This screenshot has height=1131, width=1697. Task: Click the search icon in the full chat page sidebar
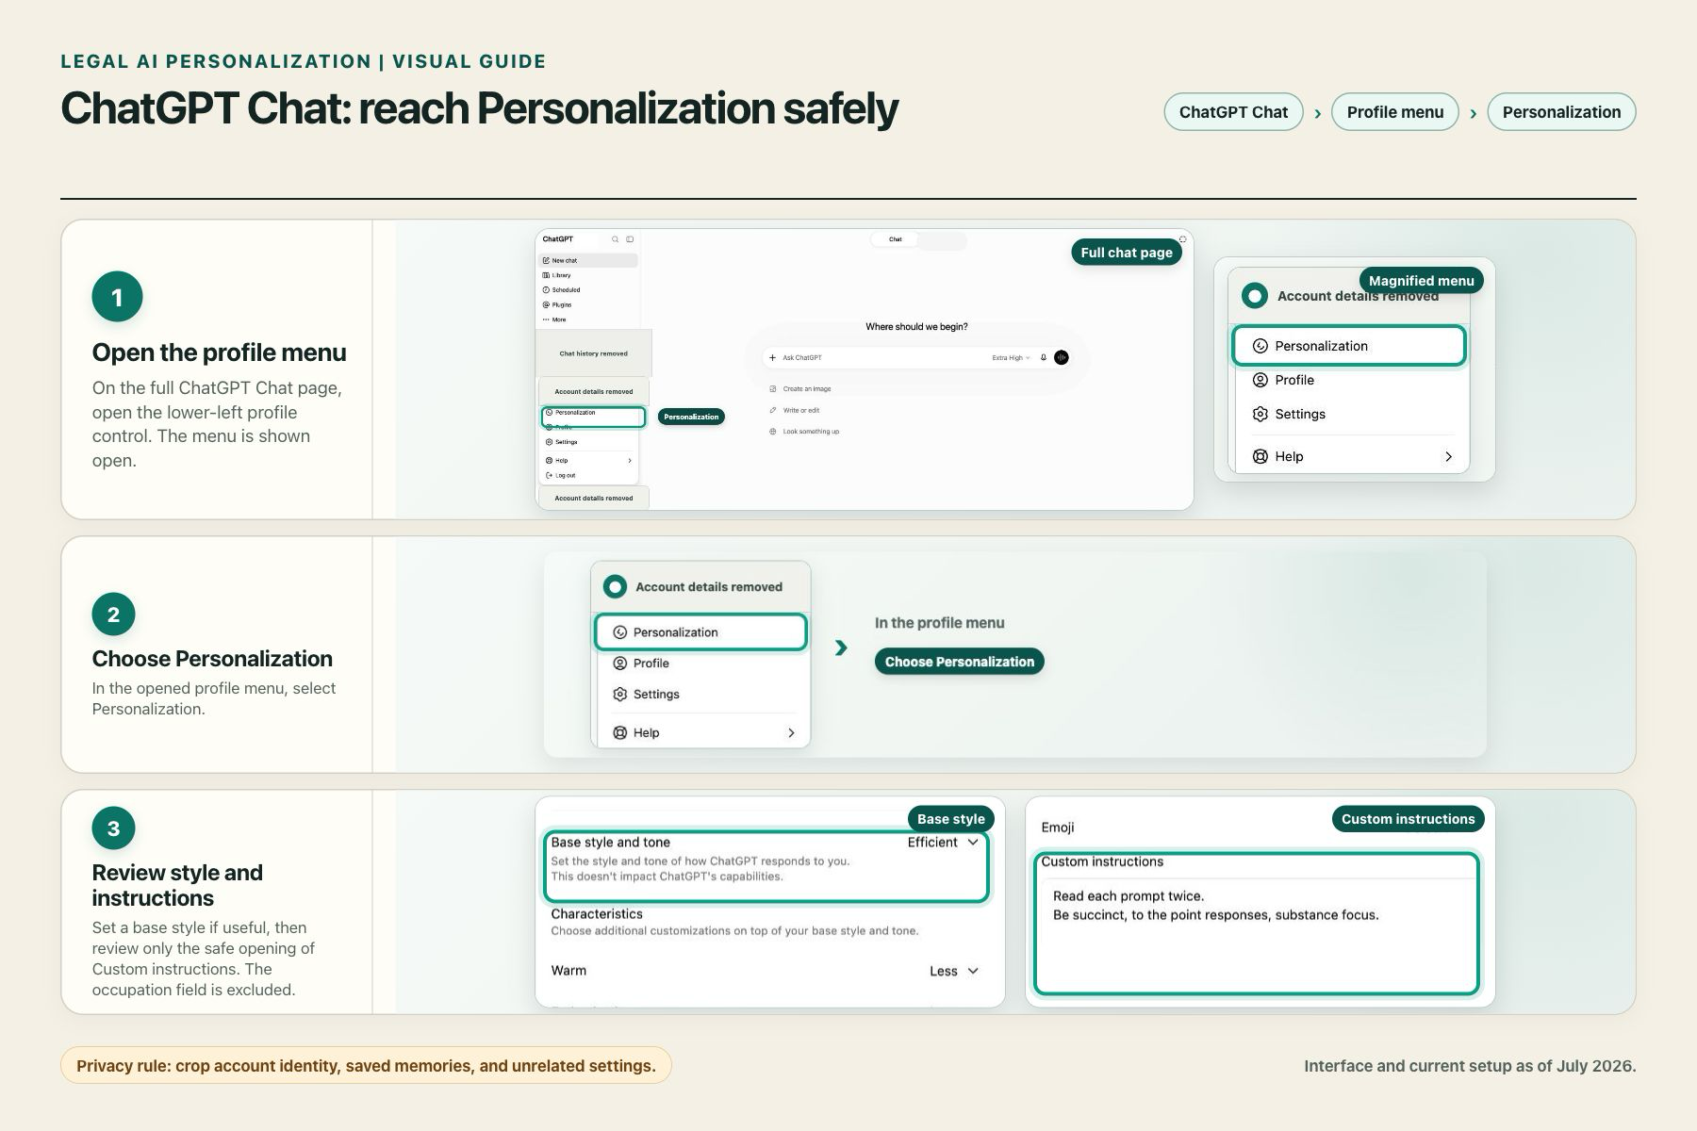pos(615,239)
